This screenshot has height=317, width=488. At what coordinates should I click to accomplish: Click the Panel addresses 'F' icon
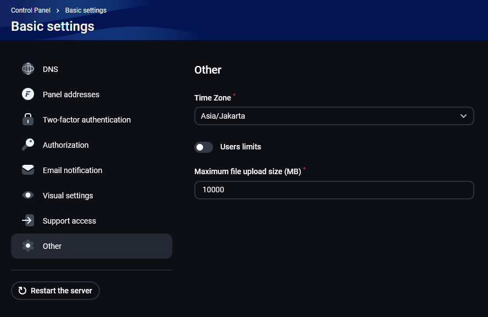28,94
